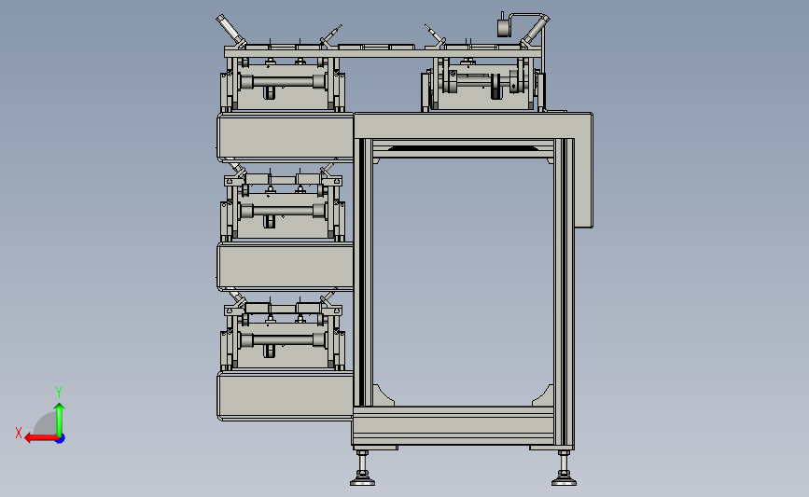
Task: Click the red X axis arrow of the triad
Action: click(41, 438)
